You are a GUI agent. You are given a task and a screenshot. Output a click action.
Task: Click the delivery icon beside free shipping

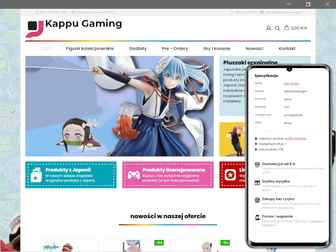73,13
